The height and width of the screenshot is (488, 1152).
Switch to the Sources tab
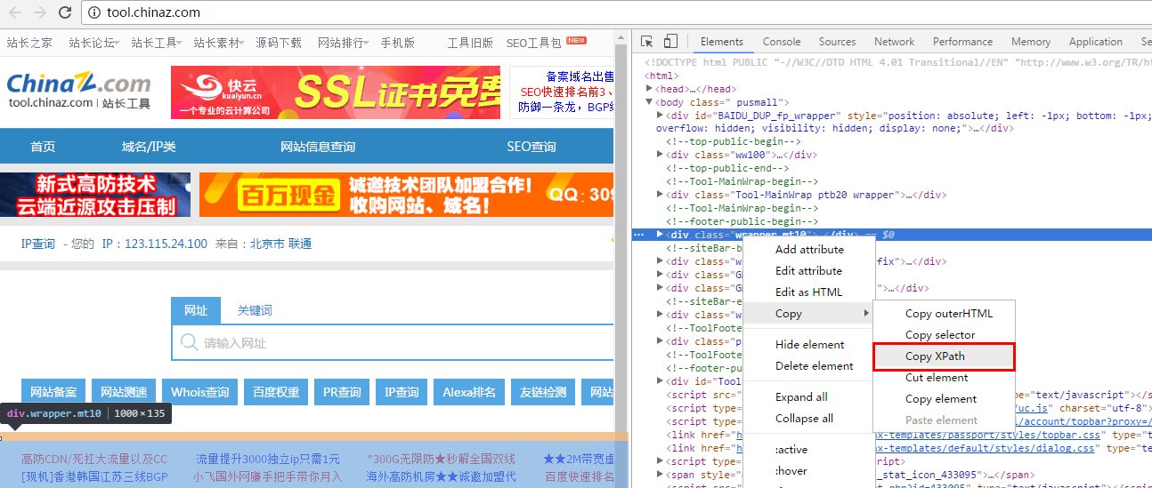[x=837, y=42]
